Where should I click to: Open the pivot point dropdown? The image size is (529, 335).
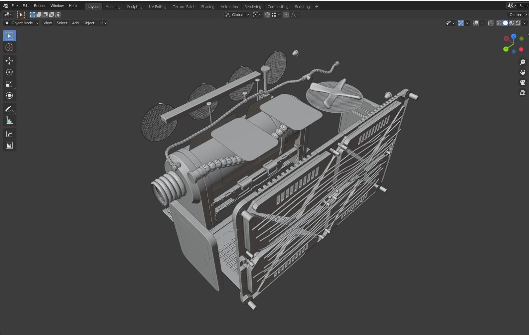pyautogui.click(x=257, y=15)
